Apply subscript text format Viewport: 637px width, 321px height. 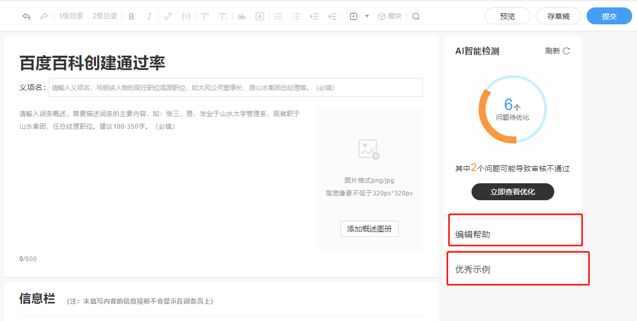pos(223,16)
